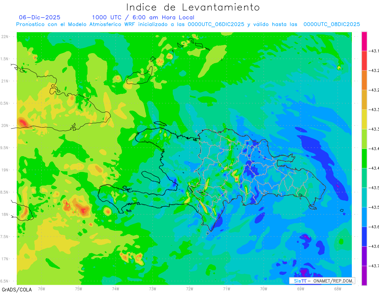Viewport: 379px width, 293px height.
Task: Select the light blue legend swatch
Action: pyautogui.click(x=364, y=217)
